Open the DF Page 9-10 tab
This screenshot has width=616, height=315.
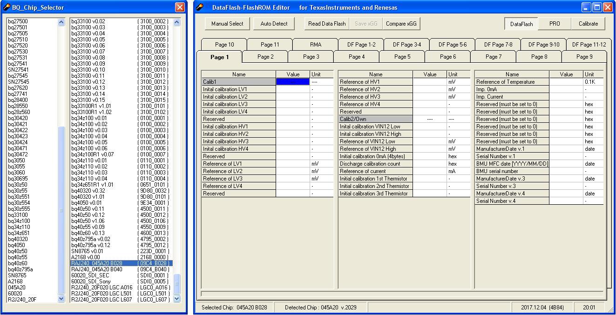[544, 45]
